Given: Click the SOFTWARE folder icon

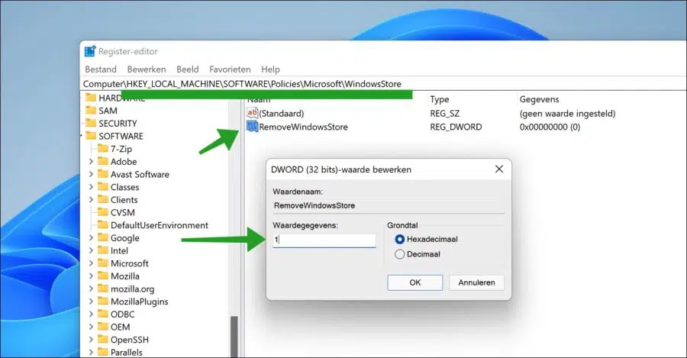Looking at the screenshot, I should 91,136.
